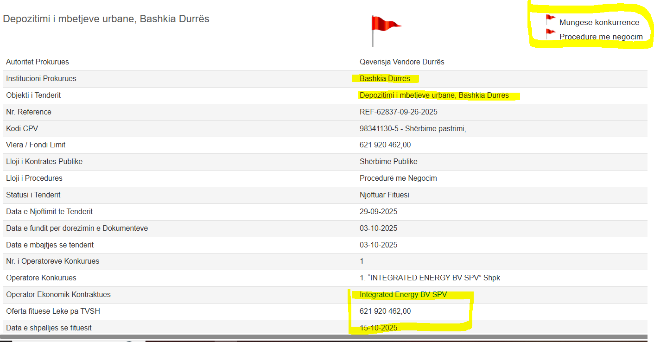Click the highlighted Objekti i Tenderit value
654x342 pixels.
(434, 95)
